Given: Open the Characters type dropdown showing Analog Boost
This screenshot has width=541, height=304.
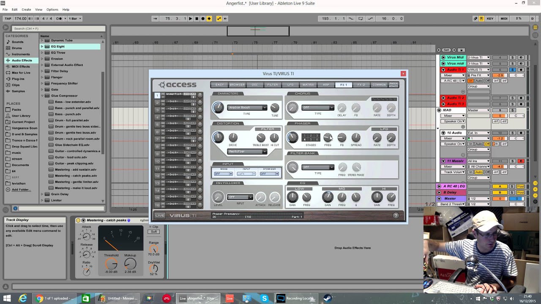Looking at the screenshot, I should click(247, 108).
